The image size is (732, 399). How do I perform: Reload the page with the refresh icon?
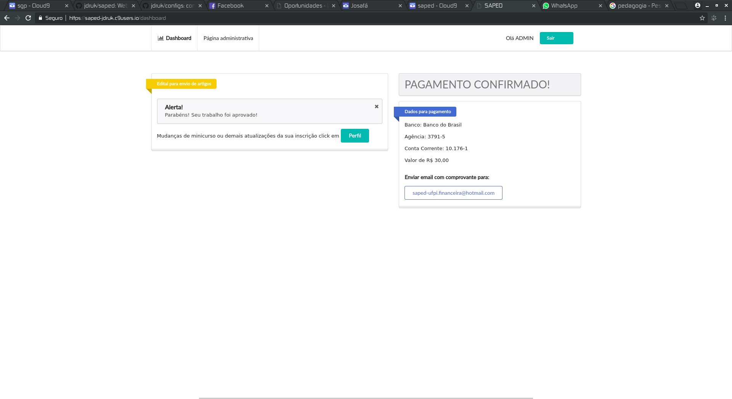(x=28, y=18)
